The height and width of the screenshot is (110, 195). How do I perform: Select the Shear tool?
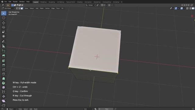click(4, 101)
